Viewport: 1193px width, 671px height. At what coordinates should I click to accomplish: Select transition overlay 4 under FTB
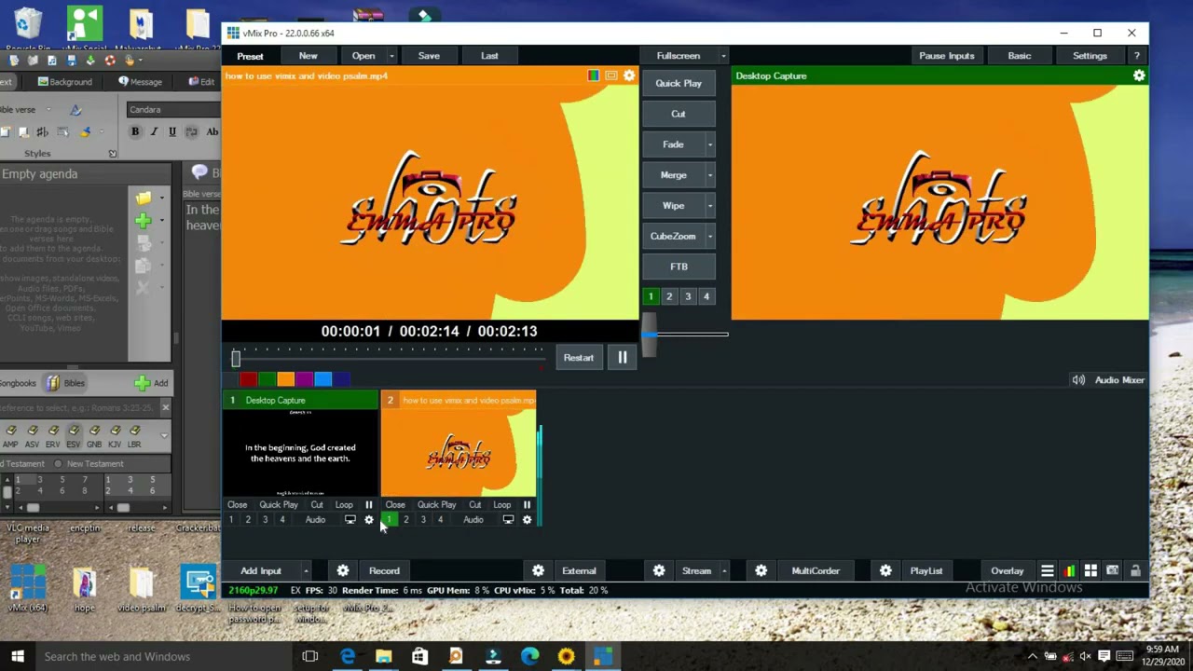click(x=706, y=296)
